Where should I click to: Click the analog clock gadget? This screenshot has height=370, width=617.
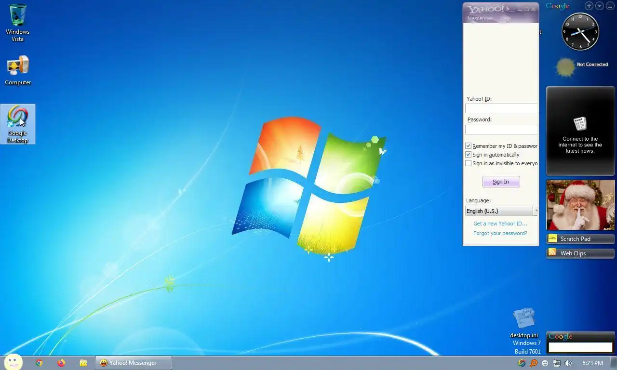pyautogui.click(x=580, y=32)
